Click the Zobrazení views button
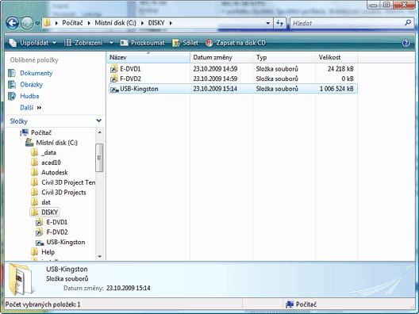Viewport: 419px width, 314px height. click(x=83, y=43)
